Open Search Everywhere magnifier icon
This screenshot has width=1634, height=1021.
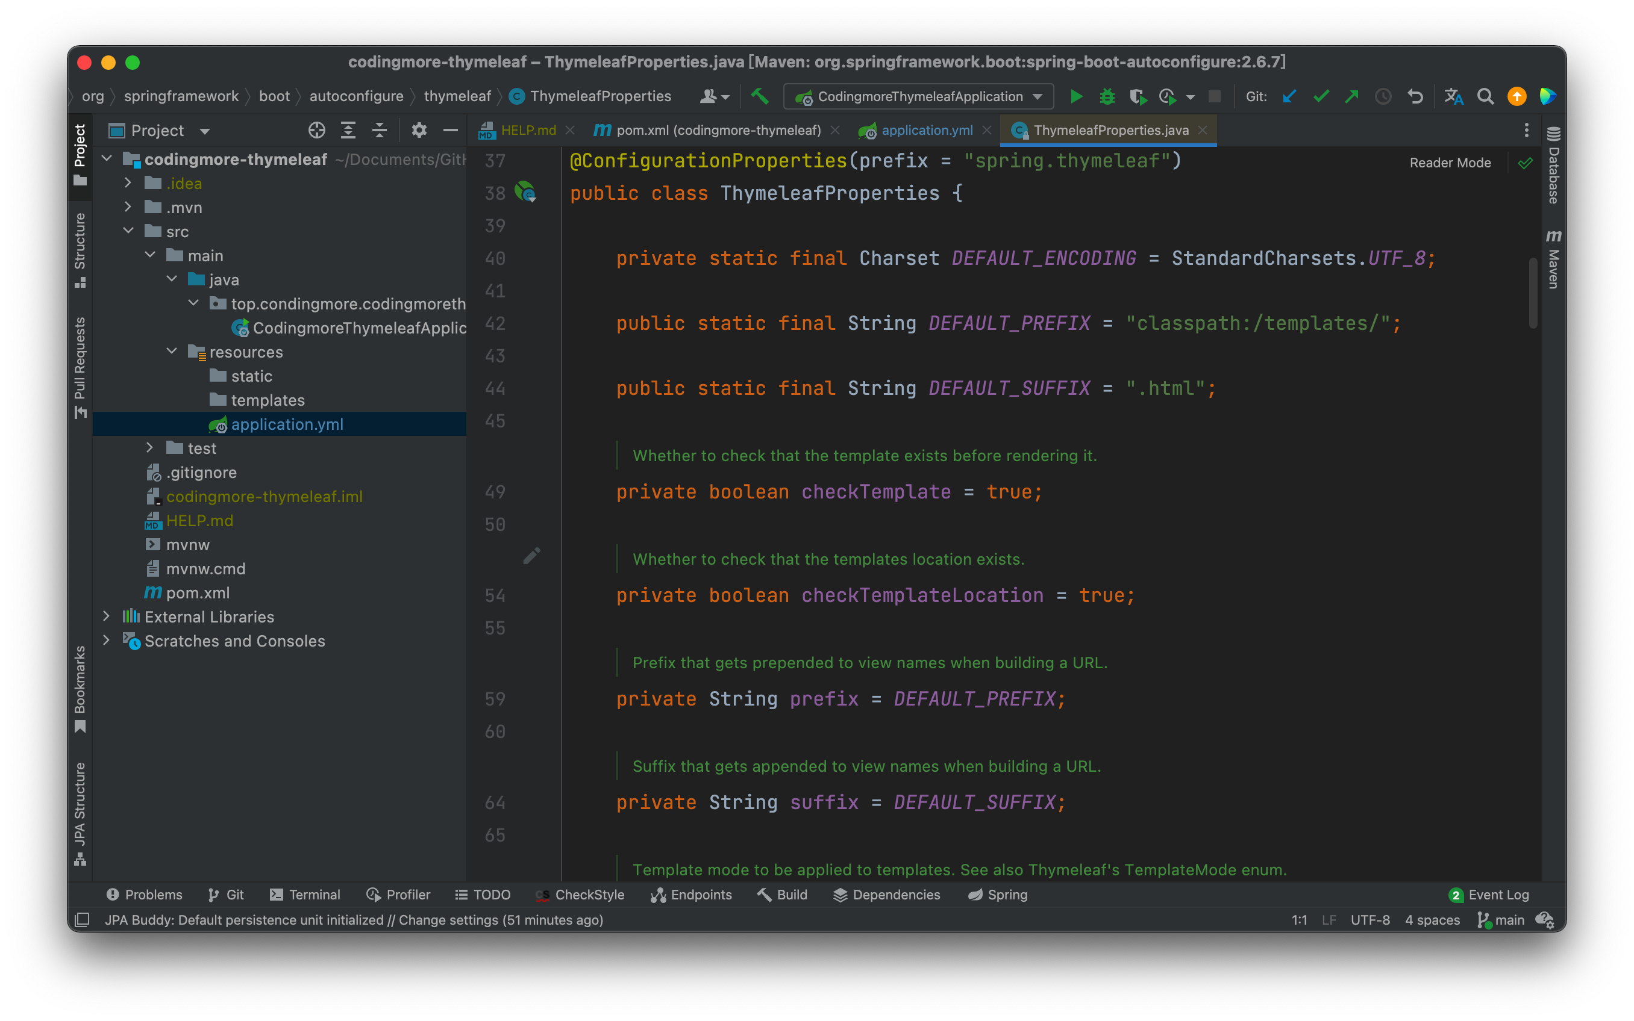tap(1485, 96)
